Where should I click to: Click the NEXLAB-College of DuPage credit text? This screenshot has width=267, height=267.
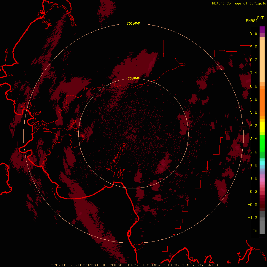(237, 3)
